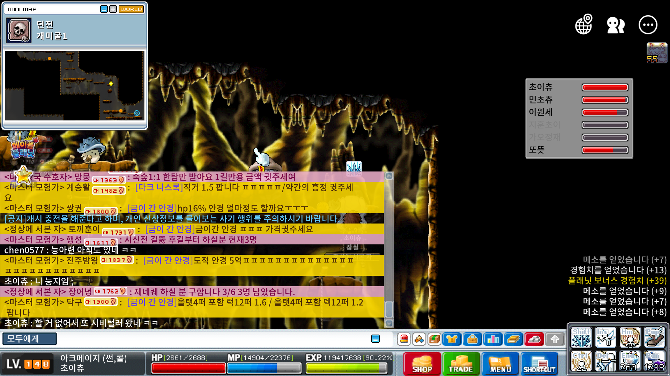
Task: Click the CH 1762 channel tag in chat
Action: point(111,291)
